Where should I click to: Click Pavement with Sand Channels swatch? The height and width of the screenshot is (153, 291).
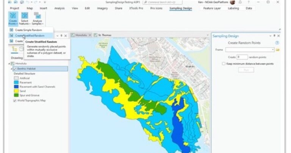point(16,87)
